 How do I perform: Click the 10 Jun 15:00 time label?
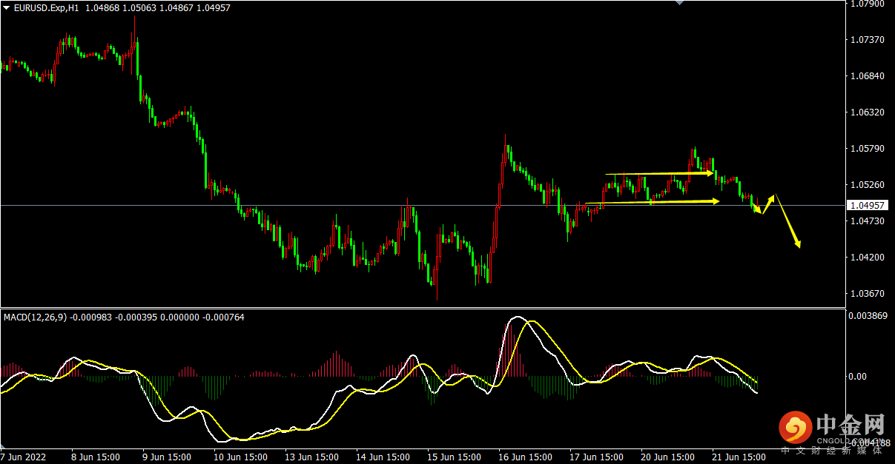[241, 457]
